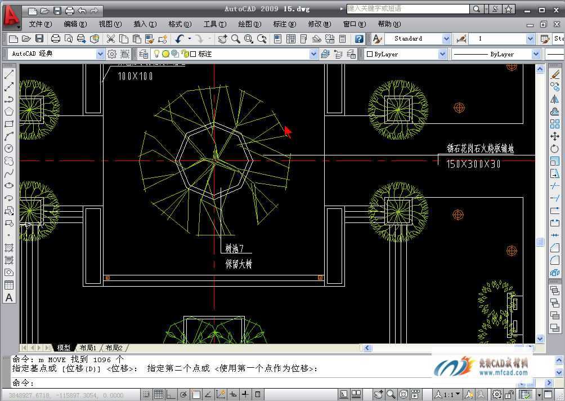Click the 标注 layer color square
565x401 pixels.
click(x=193, y=54)
